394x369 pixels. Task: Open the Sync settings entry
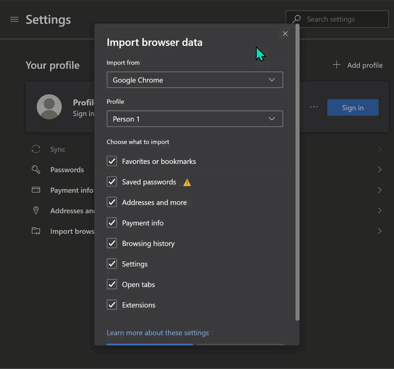[57, 149]
